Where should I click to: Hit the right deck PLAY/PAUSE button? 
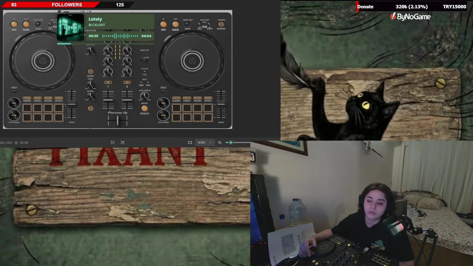click(163, 116)
